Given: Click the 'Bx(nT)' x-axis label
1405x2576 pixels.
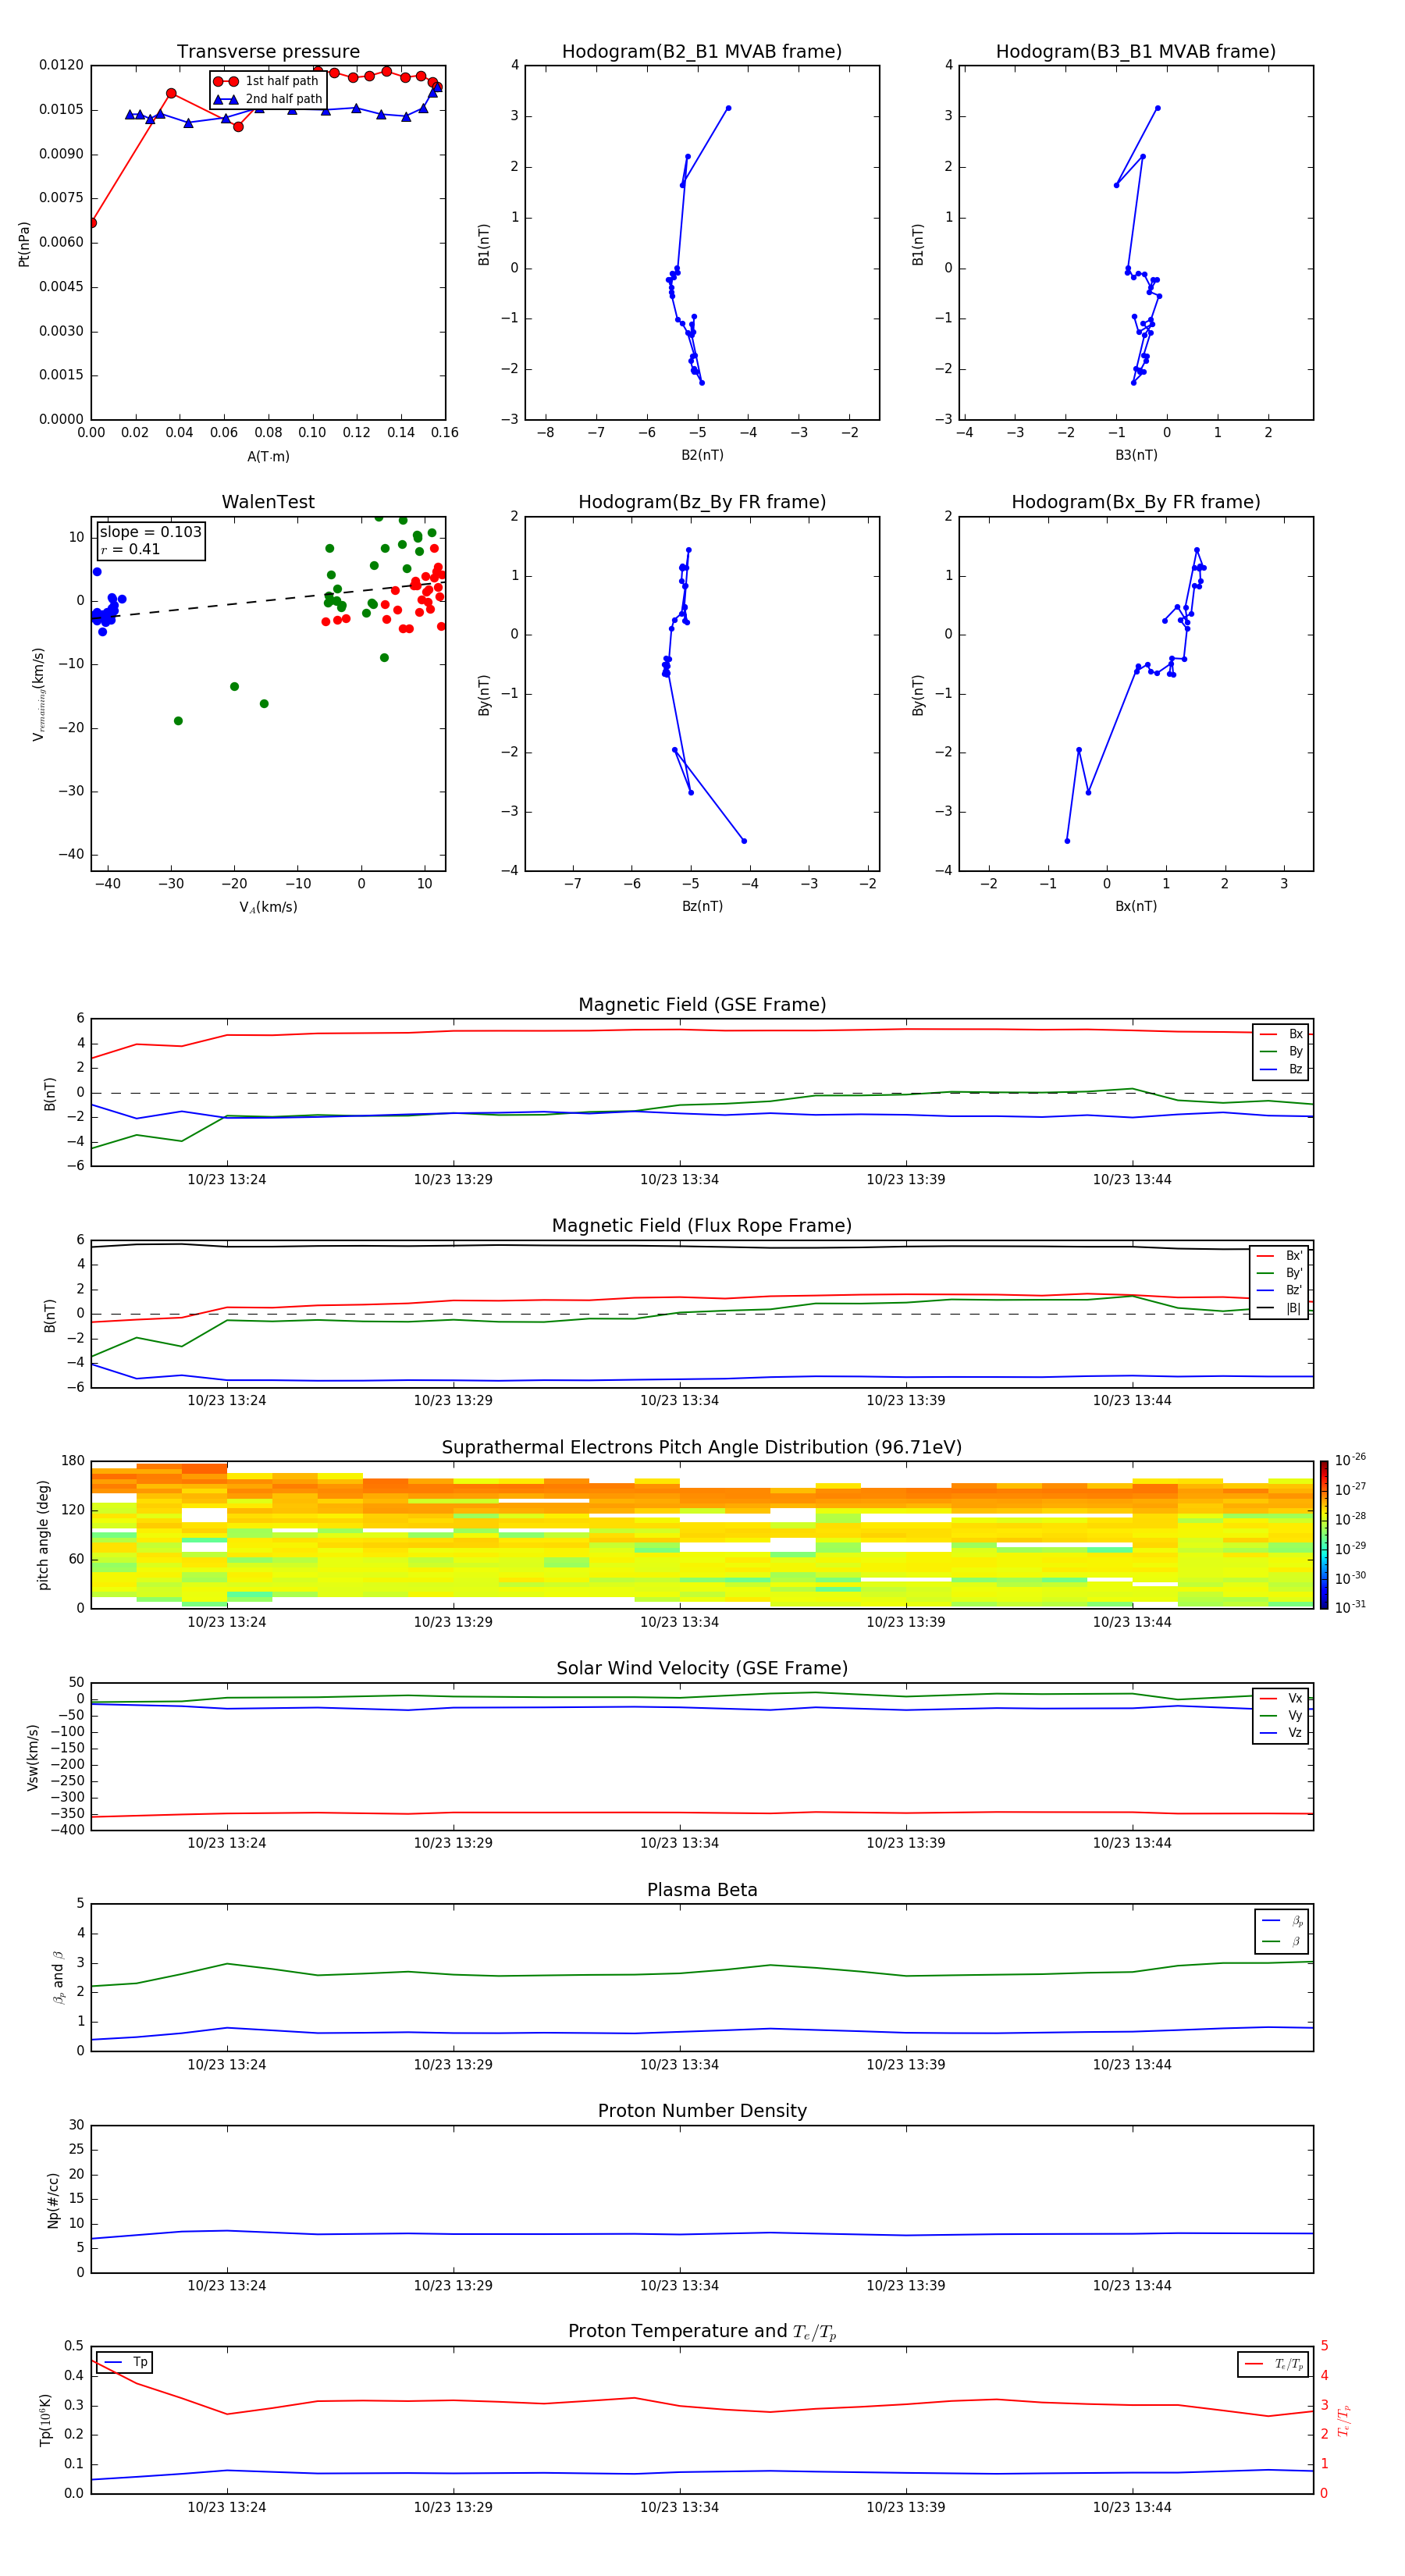Looking at the screenshot, I should pos(1136,906).
